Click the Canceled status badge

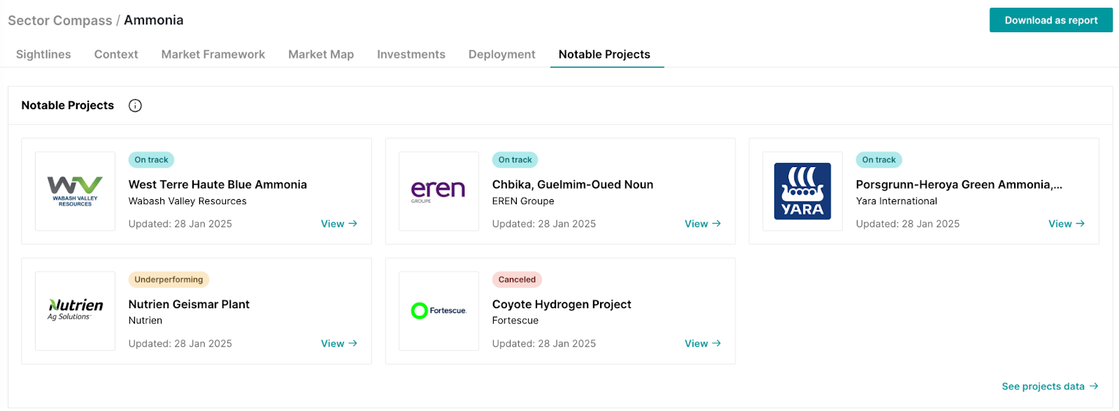(x=517, y=280)
